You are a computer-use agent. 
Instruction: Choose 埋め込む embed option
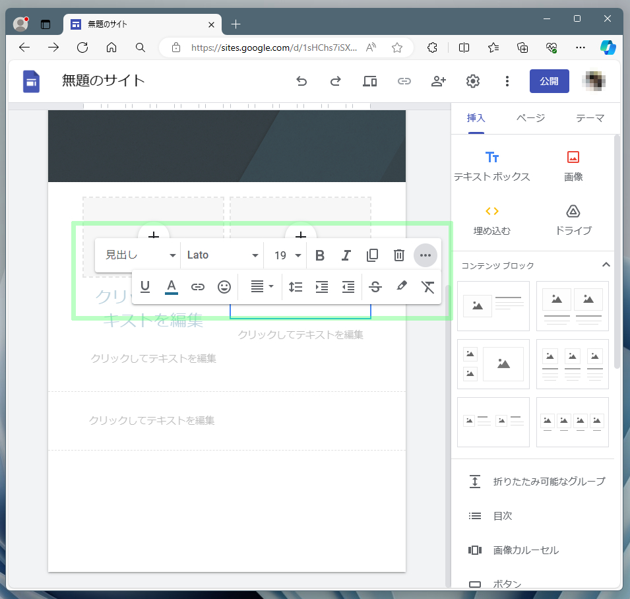pos(491,220)
